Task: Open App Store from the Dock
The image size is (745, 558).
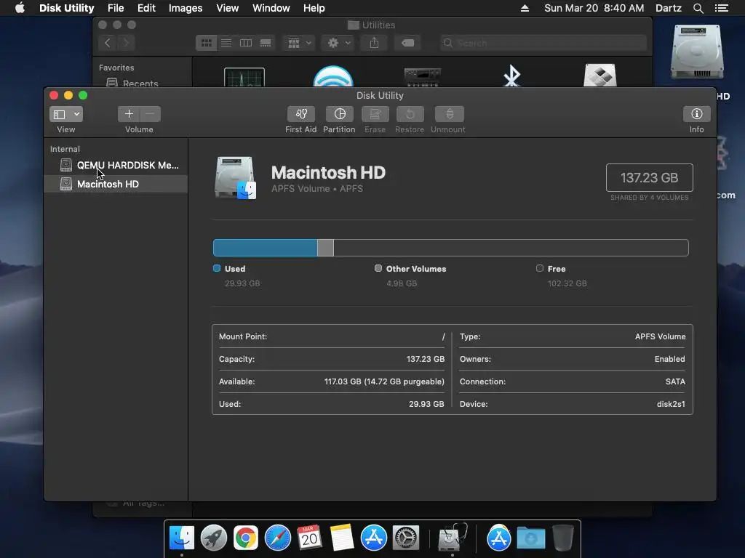Action: point(373,538)
